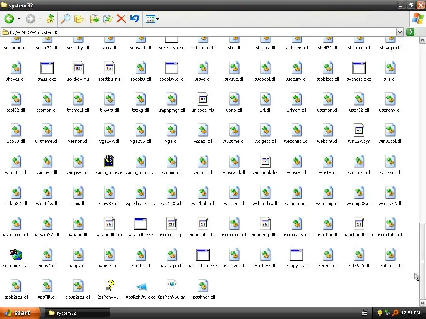The width and height of the screenshot is (426, 319).
Task: Click the green Go arrow button
Action: click(410, 32)
